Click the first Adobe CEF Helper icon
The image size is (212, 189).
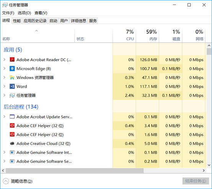pyautogui.click(x=12, y=126)
